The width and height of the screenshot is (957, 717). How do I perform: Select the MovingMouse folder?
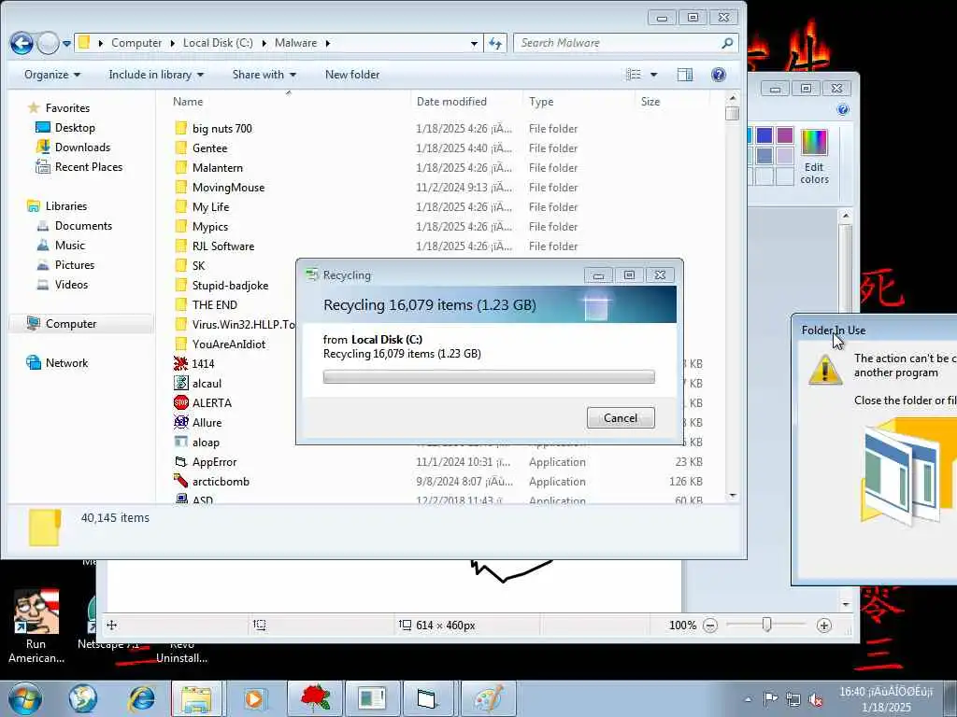(219, 187)
